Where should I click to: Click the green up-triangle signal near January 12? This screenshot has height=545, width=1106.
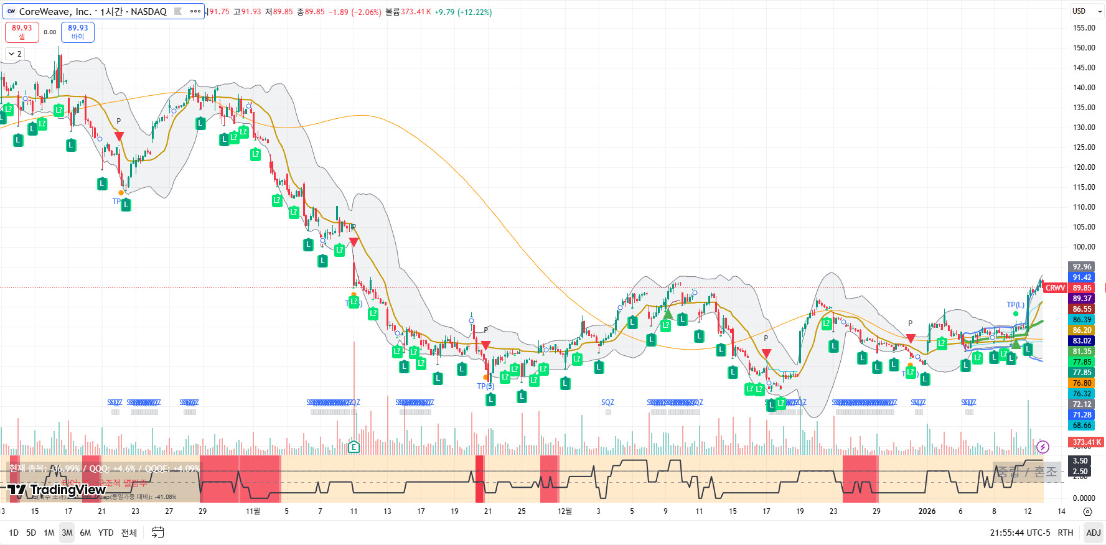point(1015,344)
